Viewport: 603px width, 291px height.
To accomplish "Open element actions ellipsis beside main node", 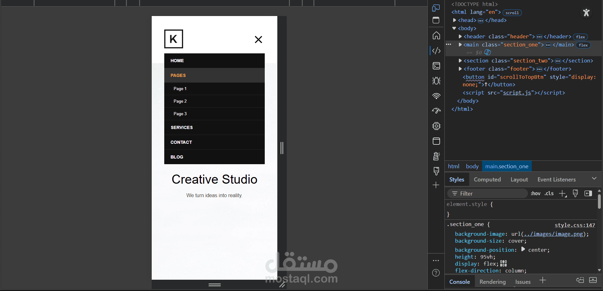I will 448,44.
